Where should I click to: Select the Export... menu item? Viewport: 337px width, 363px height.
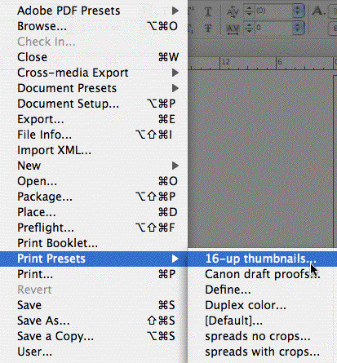click(x=94, y=119)
